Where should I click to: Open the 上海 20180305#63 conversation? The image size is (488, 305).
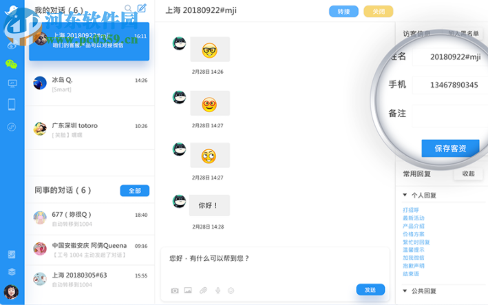pyautogui.click(x=90, y=280)
